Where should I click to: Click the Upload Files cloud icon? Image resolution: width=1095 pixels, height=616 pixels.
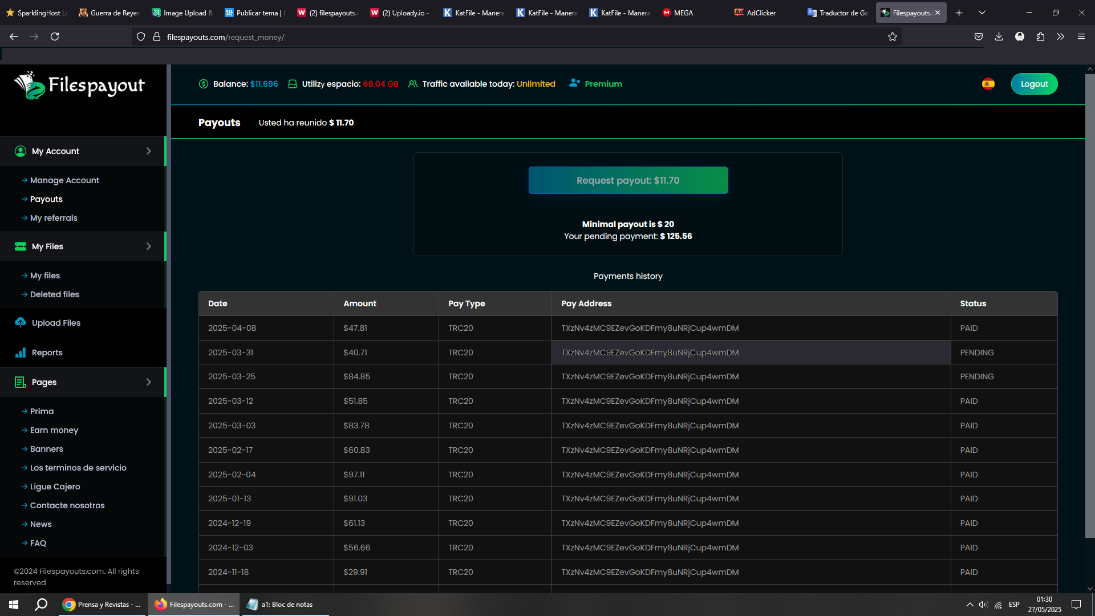(x=21, y=322)
